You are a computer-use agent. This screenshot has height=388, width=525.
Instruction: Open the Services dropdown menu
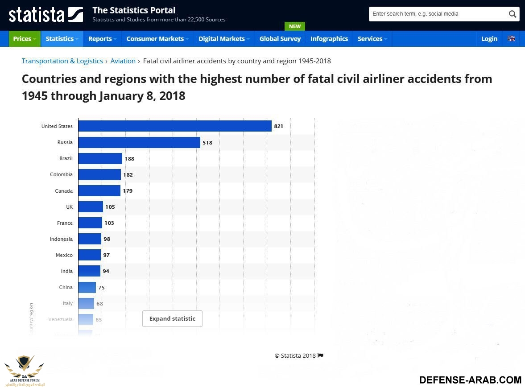(372, 39)
